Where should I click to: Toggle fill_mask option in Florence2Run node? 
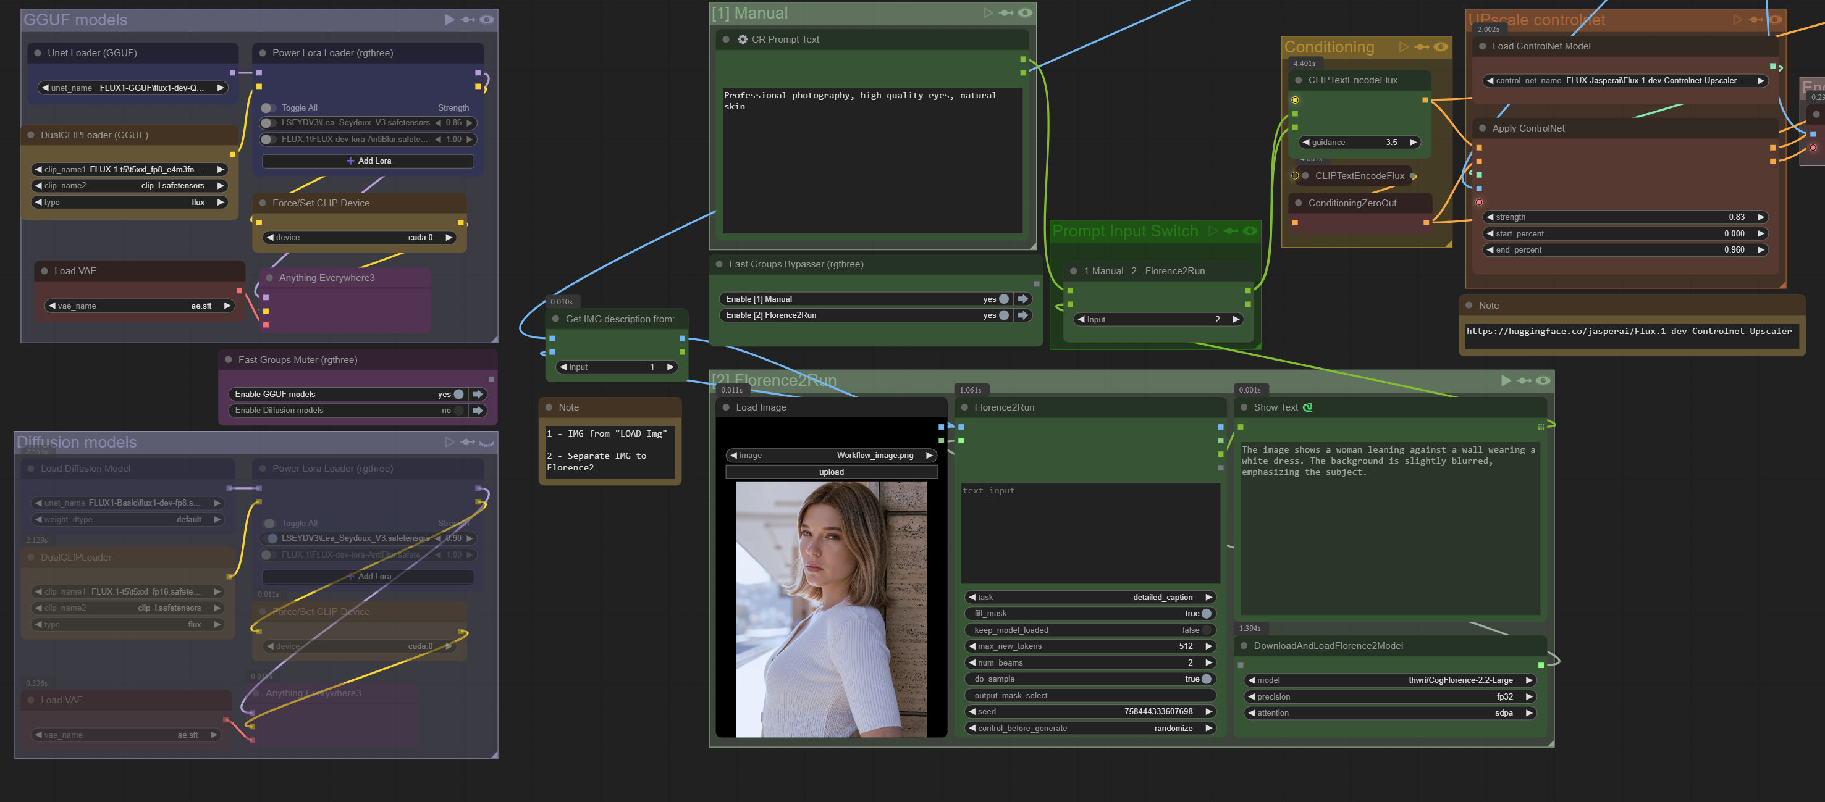tap(1207, 614)
